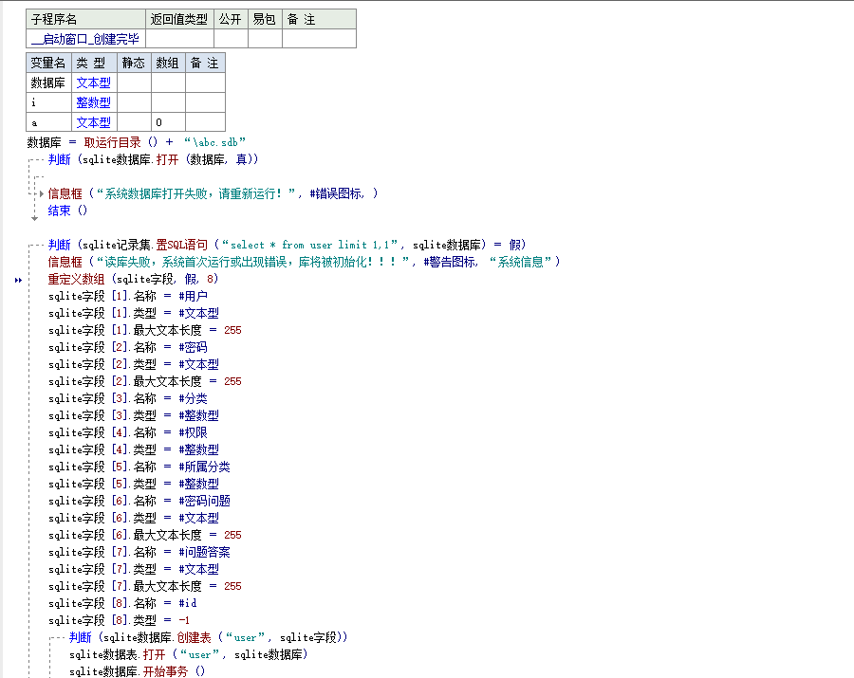Click the 整数型 type of variable i
The width and height of the screenshot is (854, 678).
(94, 102)
